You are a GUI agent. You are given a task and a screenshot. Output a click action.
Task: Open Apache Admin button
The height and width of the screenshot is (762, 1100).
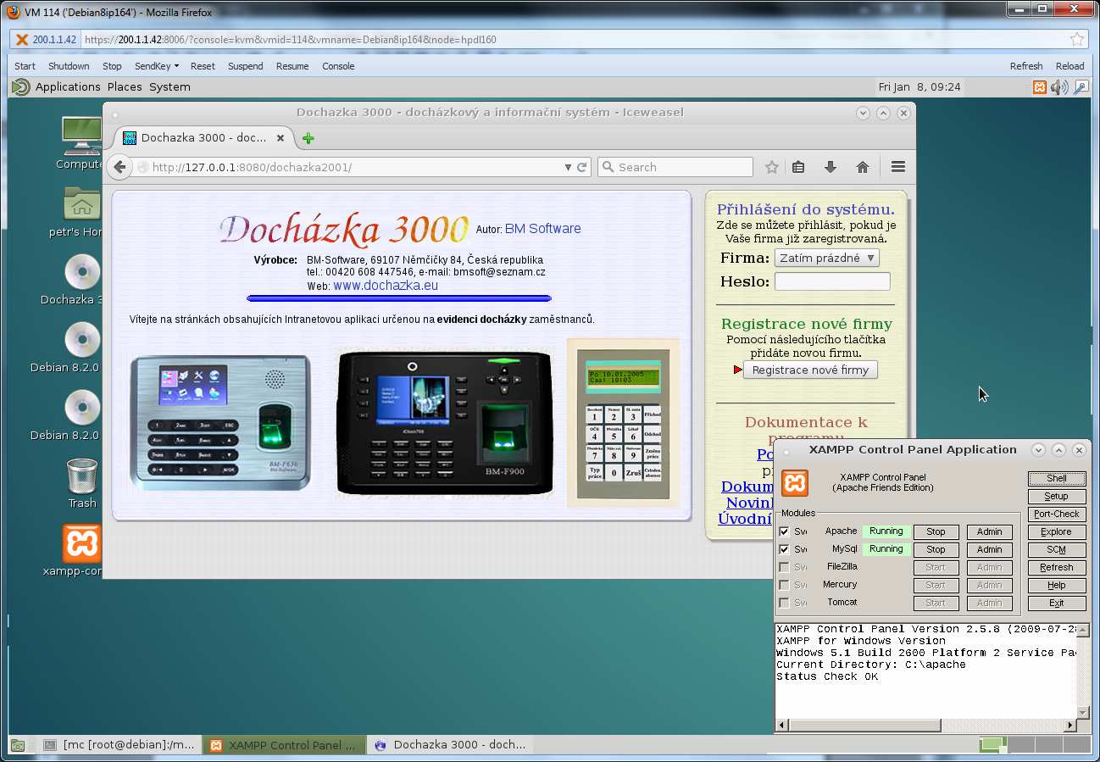(989, 531)
